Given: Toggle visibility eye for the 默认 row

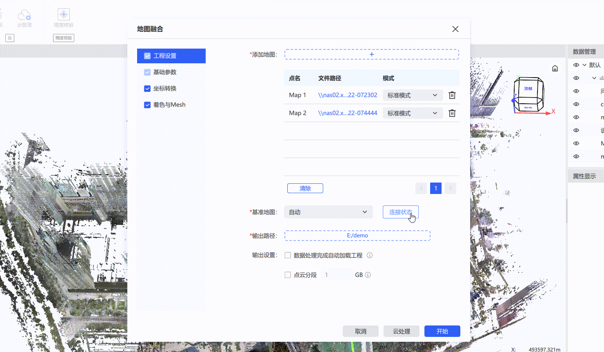Looking at the screenshot, I should pos(576,65).
